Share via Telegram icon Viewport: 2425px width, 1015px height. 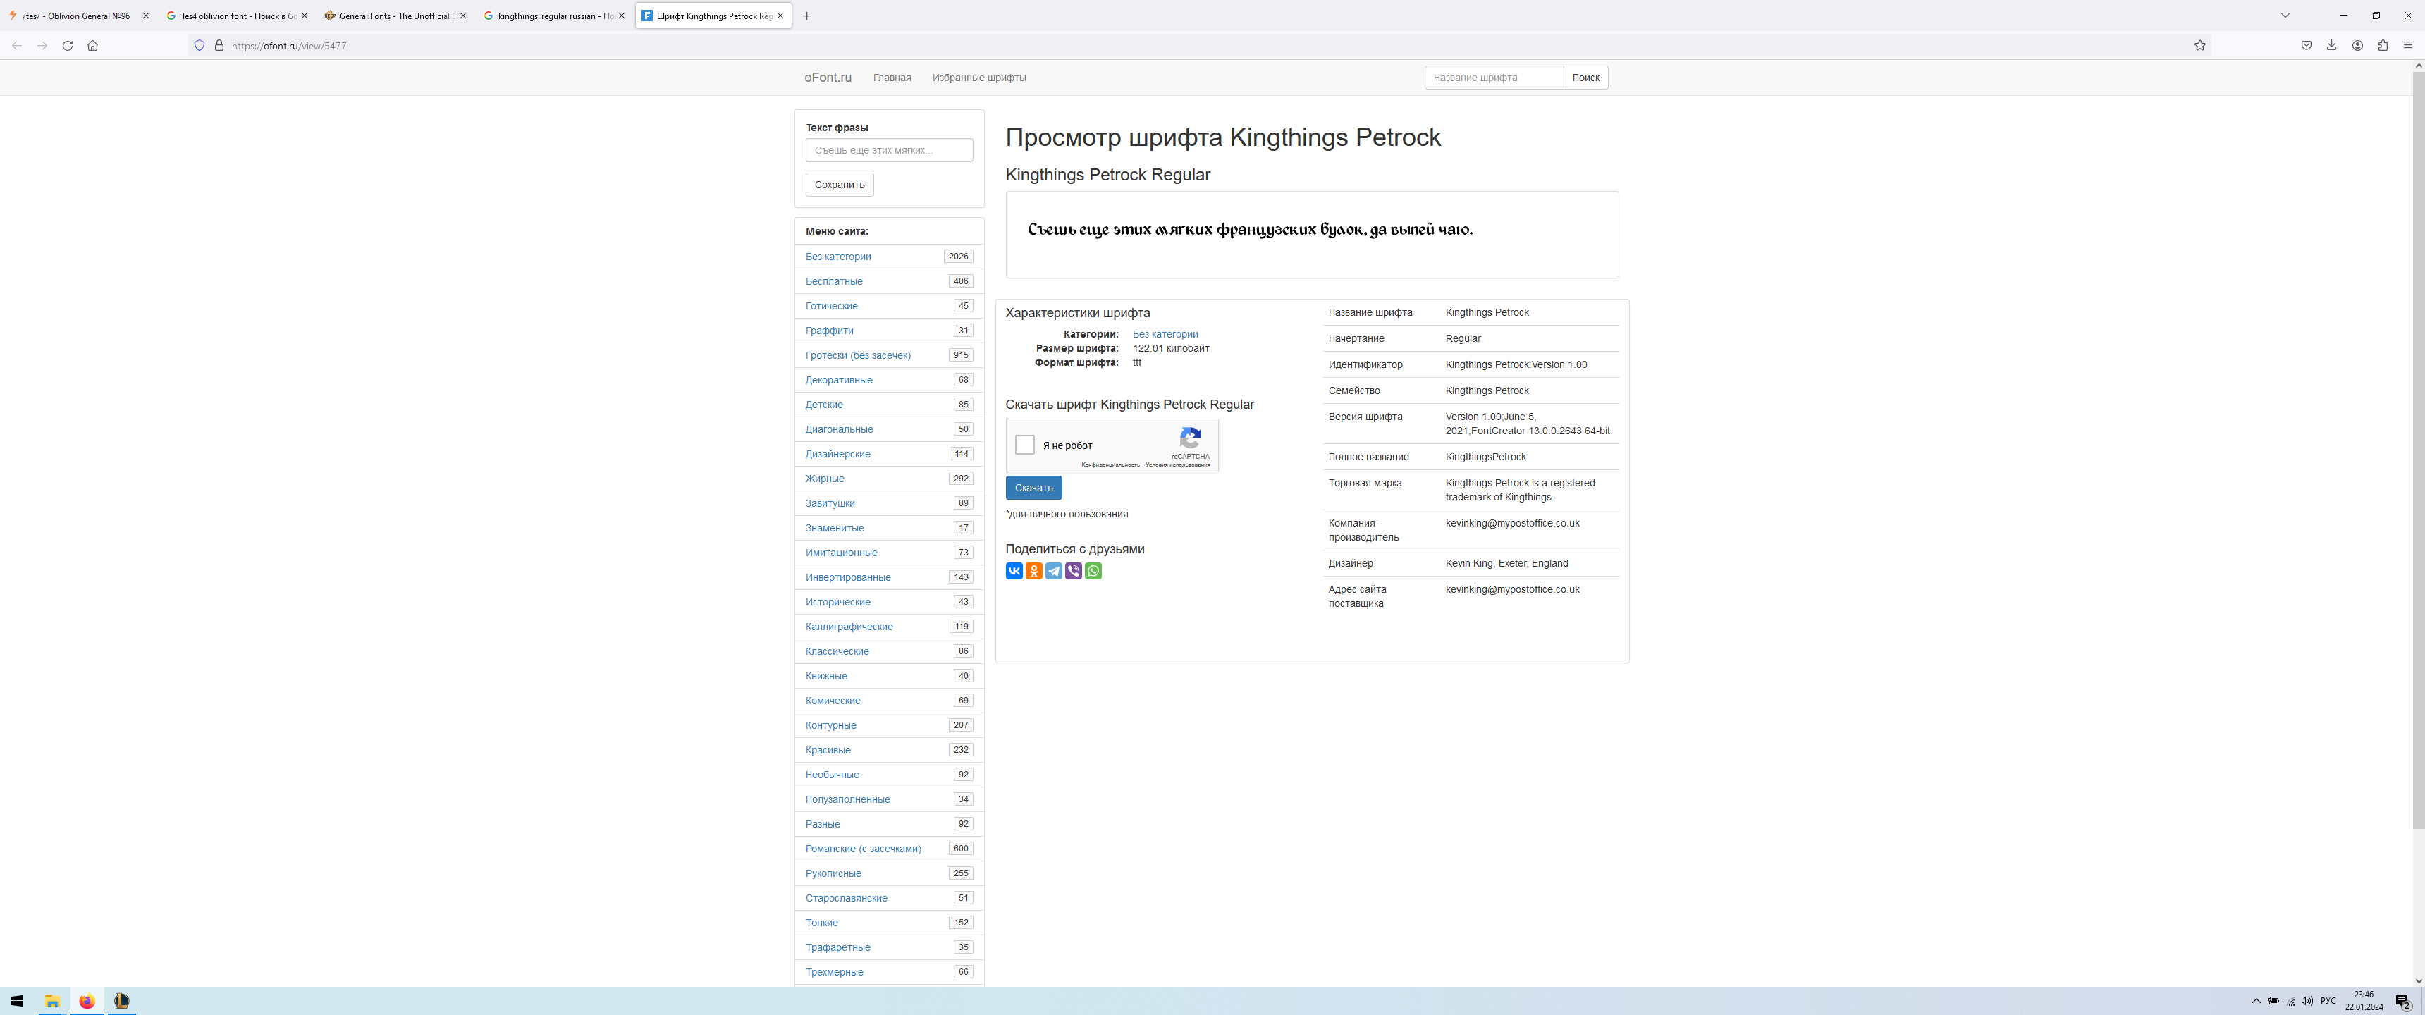click(1053, 570)
